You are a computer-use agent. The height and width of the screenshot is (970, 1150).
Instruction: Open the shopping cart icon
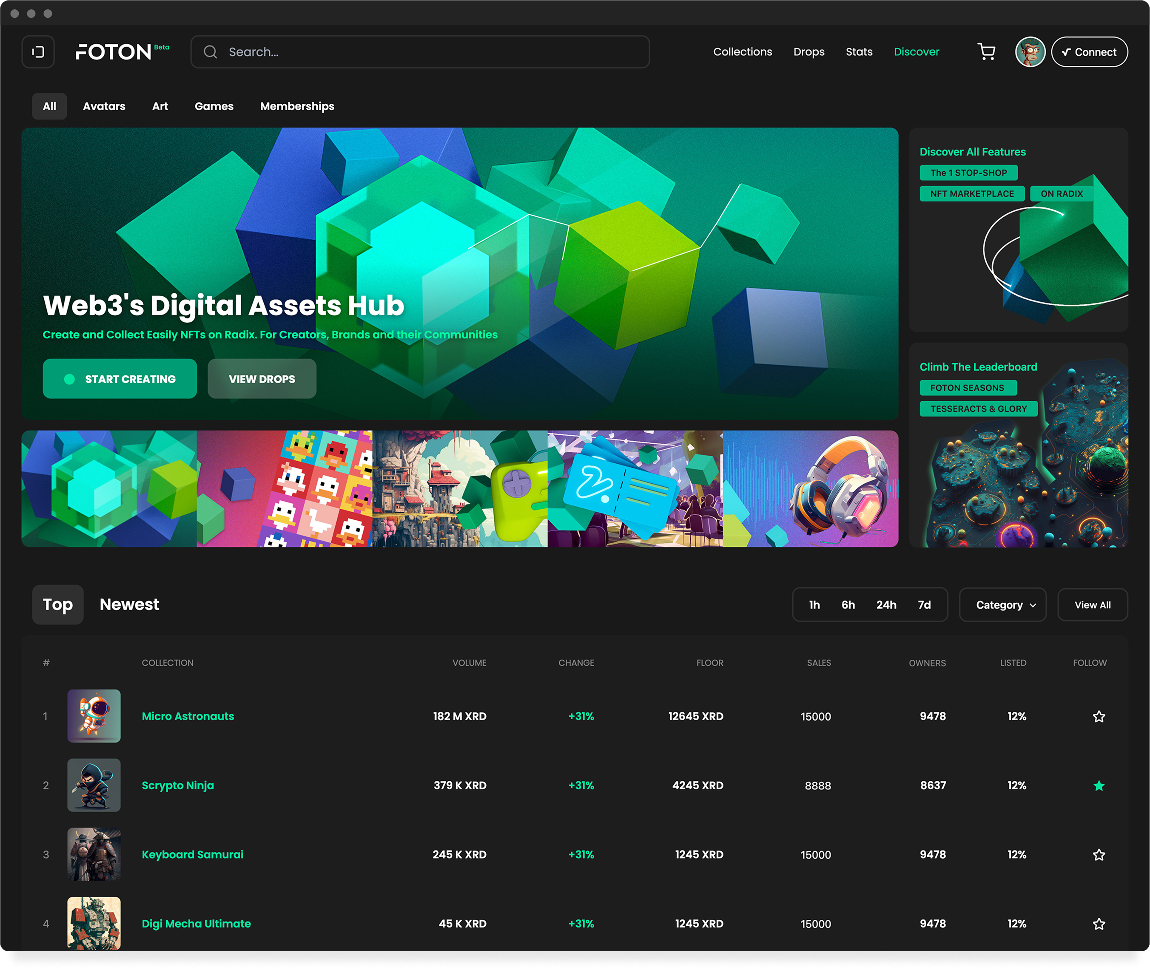click(x=986, y=52)
